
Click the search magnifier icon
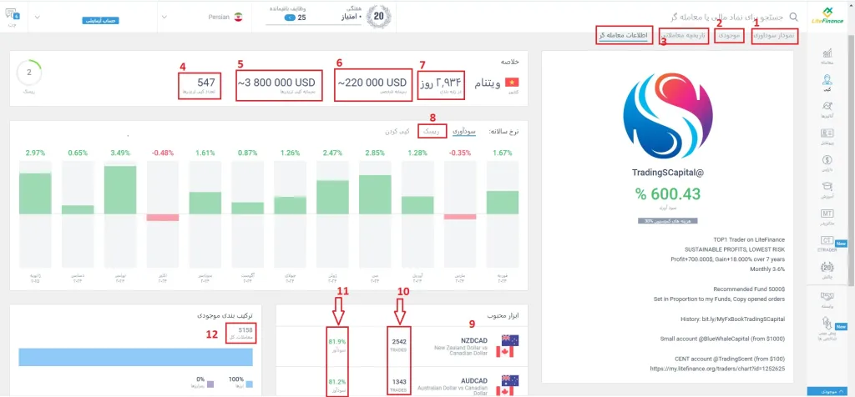click(x=794, y=16)
